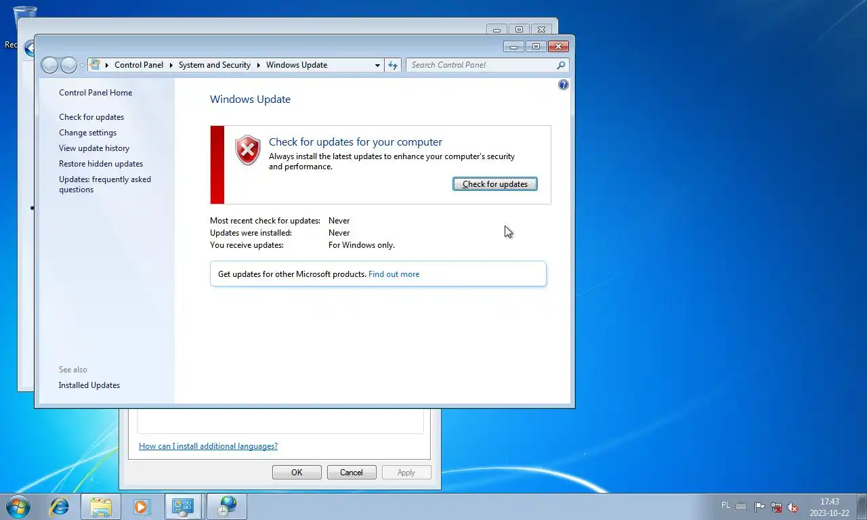Click the red shield error icon

pyautogui.click(x=248, y=150)
